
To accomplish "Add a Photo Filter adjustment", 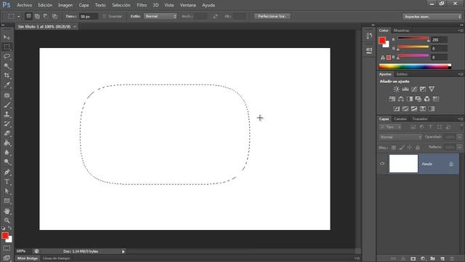I will 418,99.
